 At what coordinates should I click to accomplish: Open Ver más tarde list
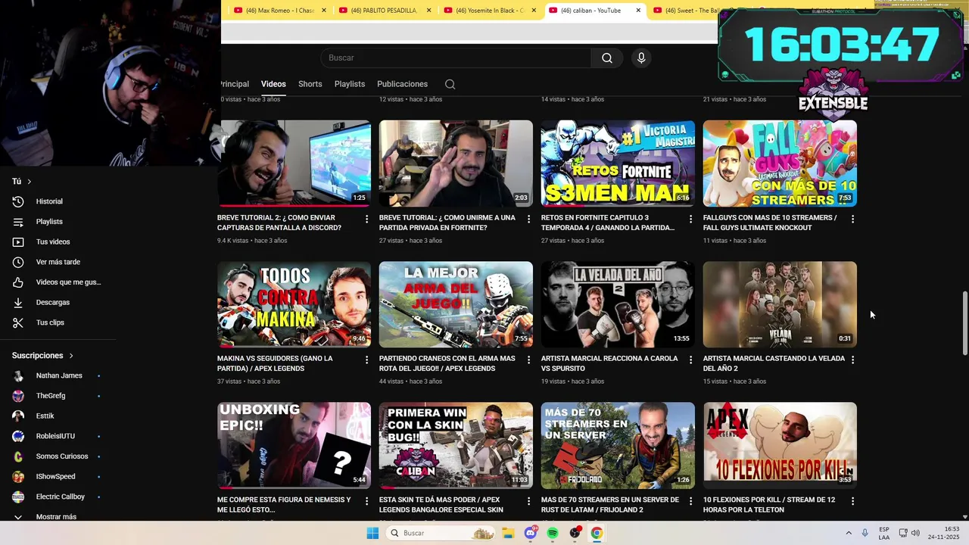pos(58,262)
